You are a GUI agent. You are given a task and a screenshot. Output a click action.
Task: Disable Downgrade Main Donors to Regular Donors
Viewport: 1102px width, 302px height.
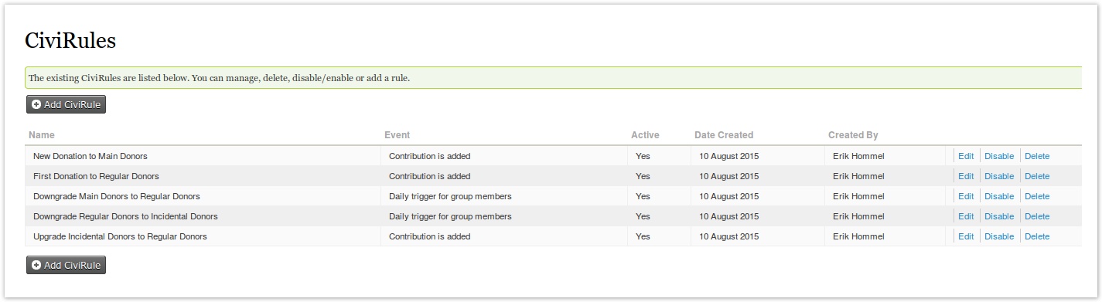click(x=999, y=196)
